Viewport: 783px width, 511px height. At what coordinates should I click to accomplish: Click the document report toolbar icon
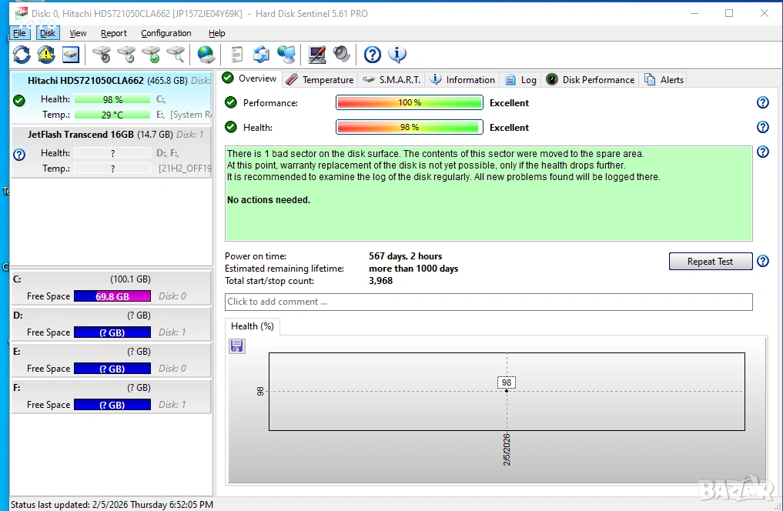[x=237, y=55]
